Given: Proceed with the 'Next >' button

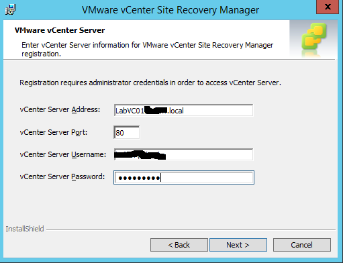Looking at the screenshot, I should pyautogui.click(x=238, y=245).
